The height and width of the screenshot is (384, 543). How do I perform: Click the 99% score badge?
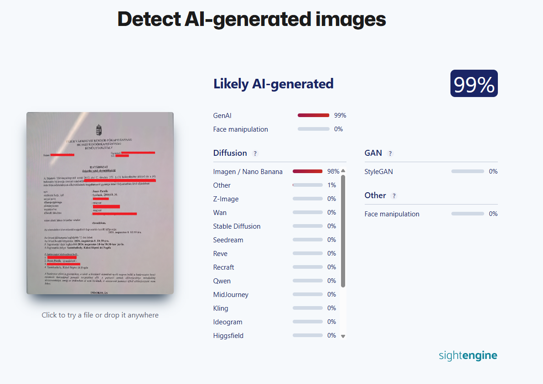[x=474, y=83]
